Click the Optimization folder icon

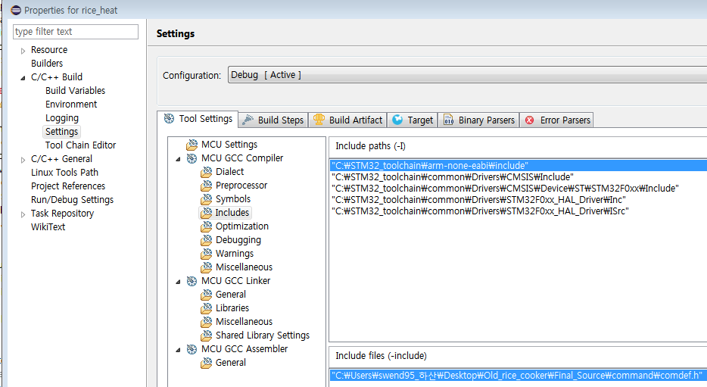(206, 226)
